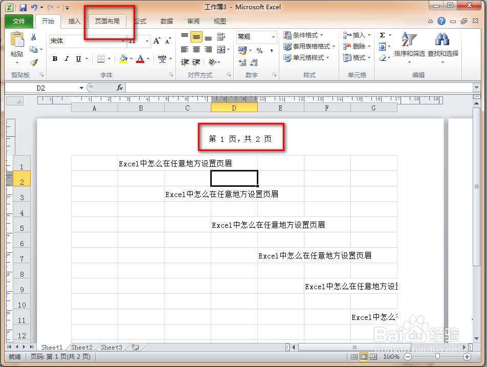Toggle underline formatting
The height and width of the screenshot is (367, 487).
point(78,59)
